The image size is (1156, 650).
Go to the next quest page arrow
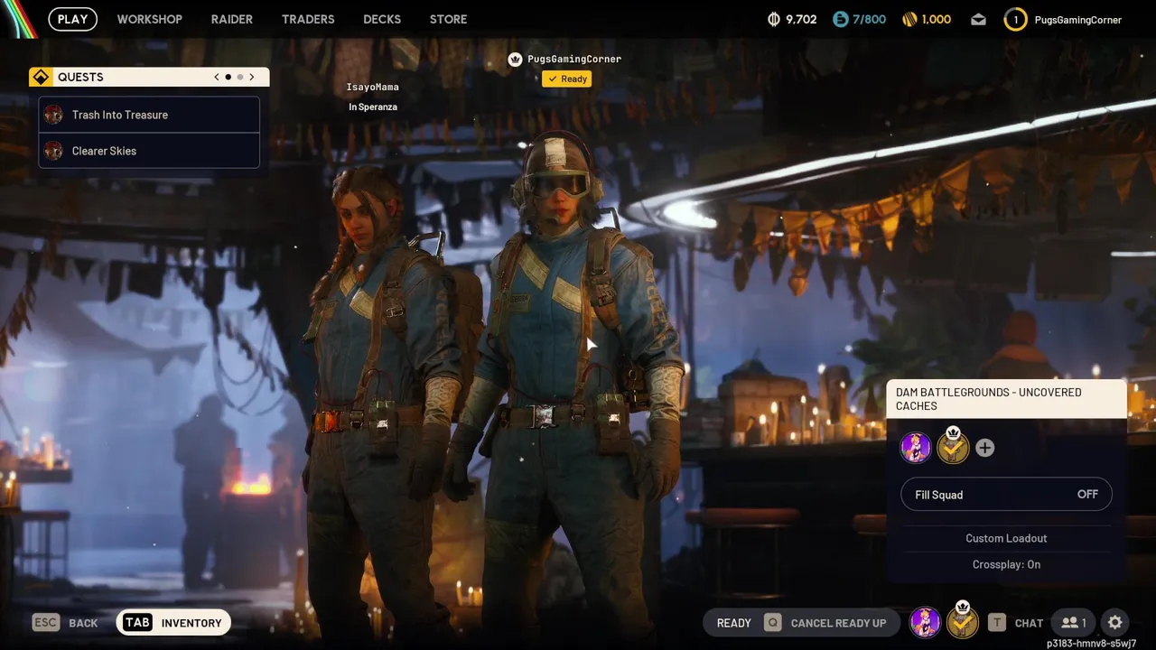(252, 77)
